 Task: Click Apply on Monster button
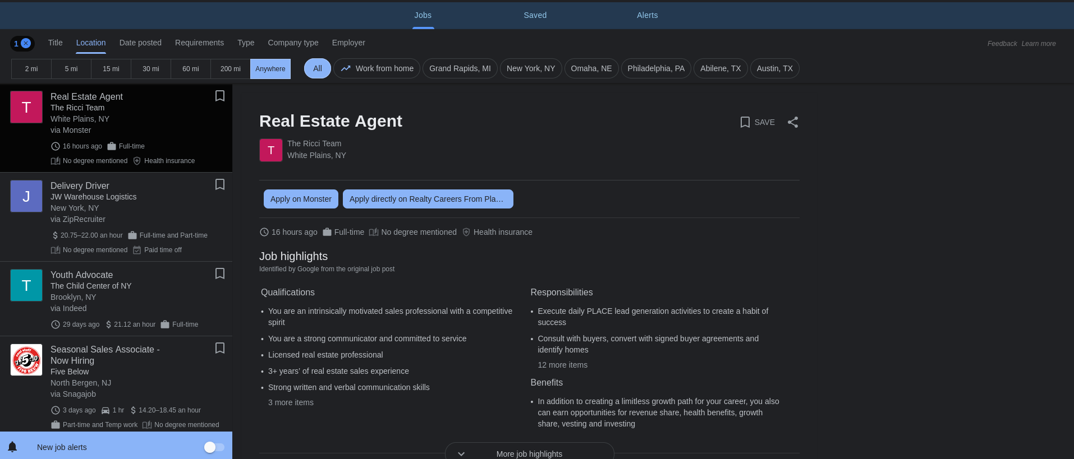[x=301, y=199]
